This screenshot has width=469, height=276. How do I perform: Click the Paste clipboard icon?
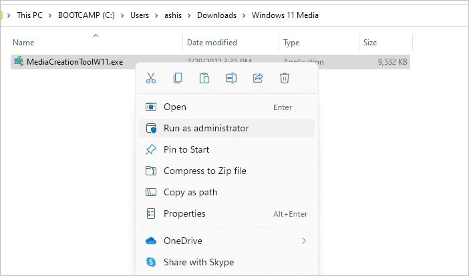point(204,79)
